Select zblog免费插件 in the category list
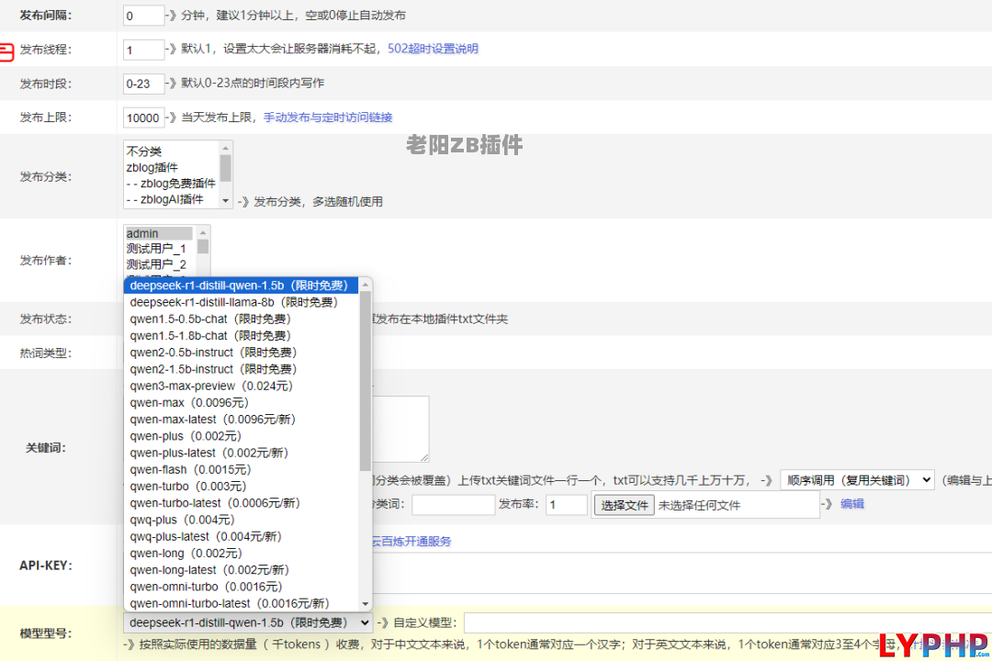This screenshot has width=992, height=661. click(172, 184)
